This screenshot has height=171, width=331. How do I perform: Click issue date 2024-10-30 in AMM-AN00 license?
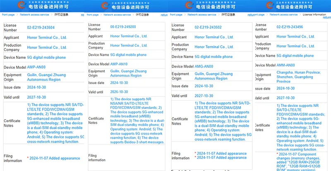(285, 88)
